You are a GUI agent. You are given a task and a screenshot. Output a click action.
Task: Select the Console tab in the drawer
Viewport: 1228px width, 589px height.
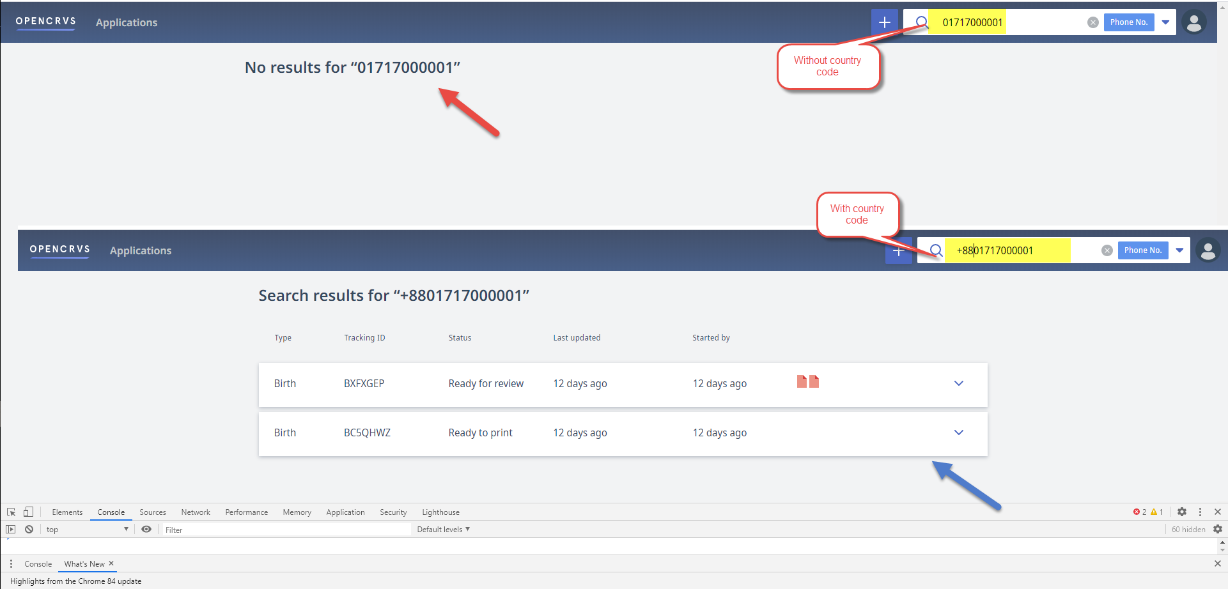click(x=38, y=563)
